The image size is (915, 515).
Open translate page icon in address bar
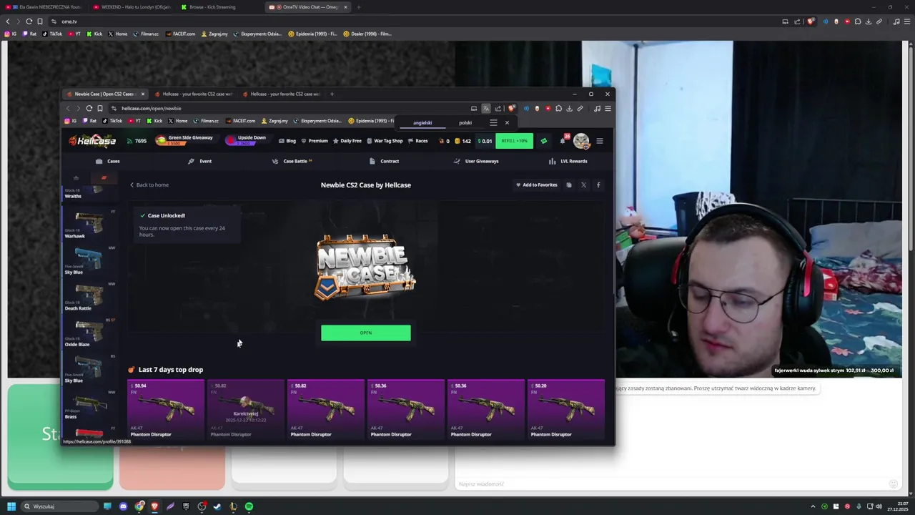click(x=485, y=109)
